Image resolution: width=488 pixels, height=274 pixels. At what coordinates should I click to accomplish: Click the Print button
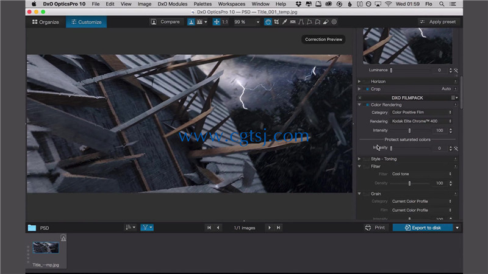[375, 228]
